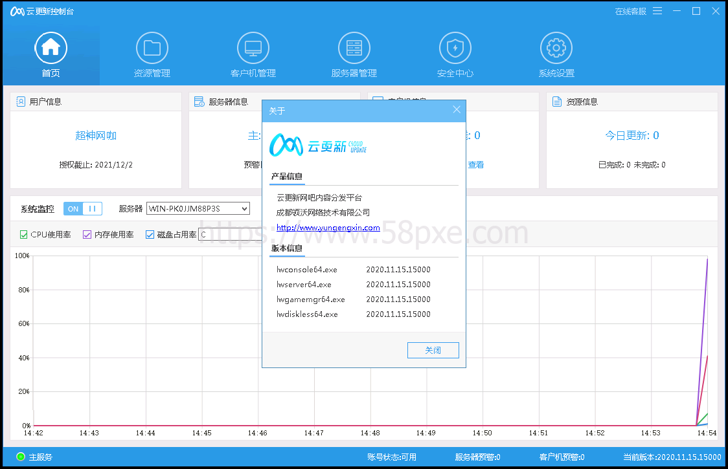Toggle the 系统监控 ON switch
This screenshot has height=469, width=728.
tap(73, 209)
